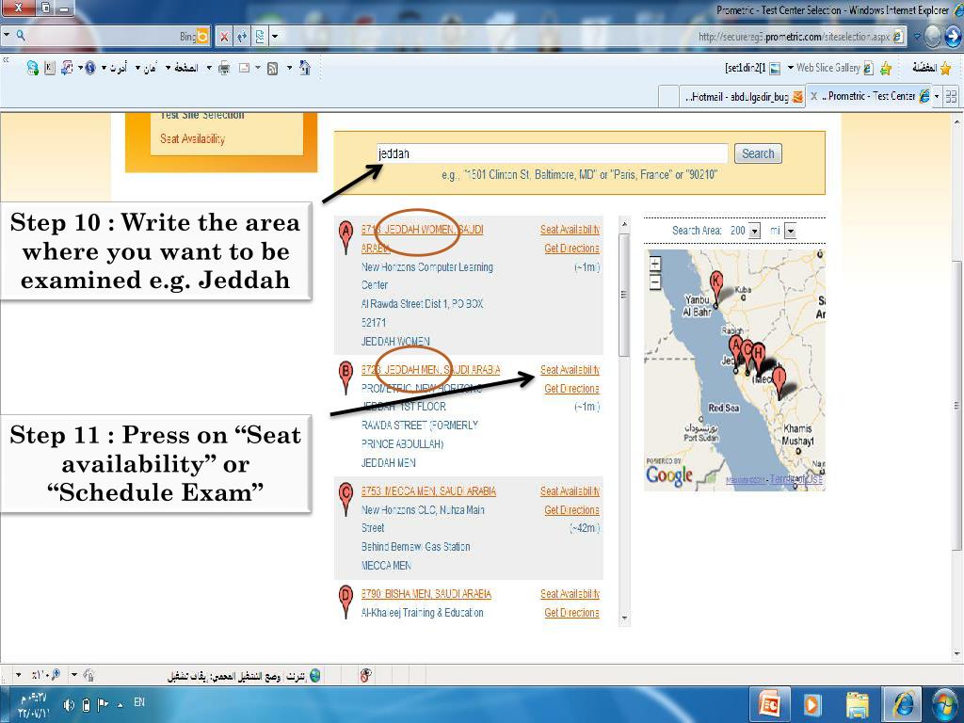Click the Home icon in the browser toolbar

(303, 68)
